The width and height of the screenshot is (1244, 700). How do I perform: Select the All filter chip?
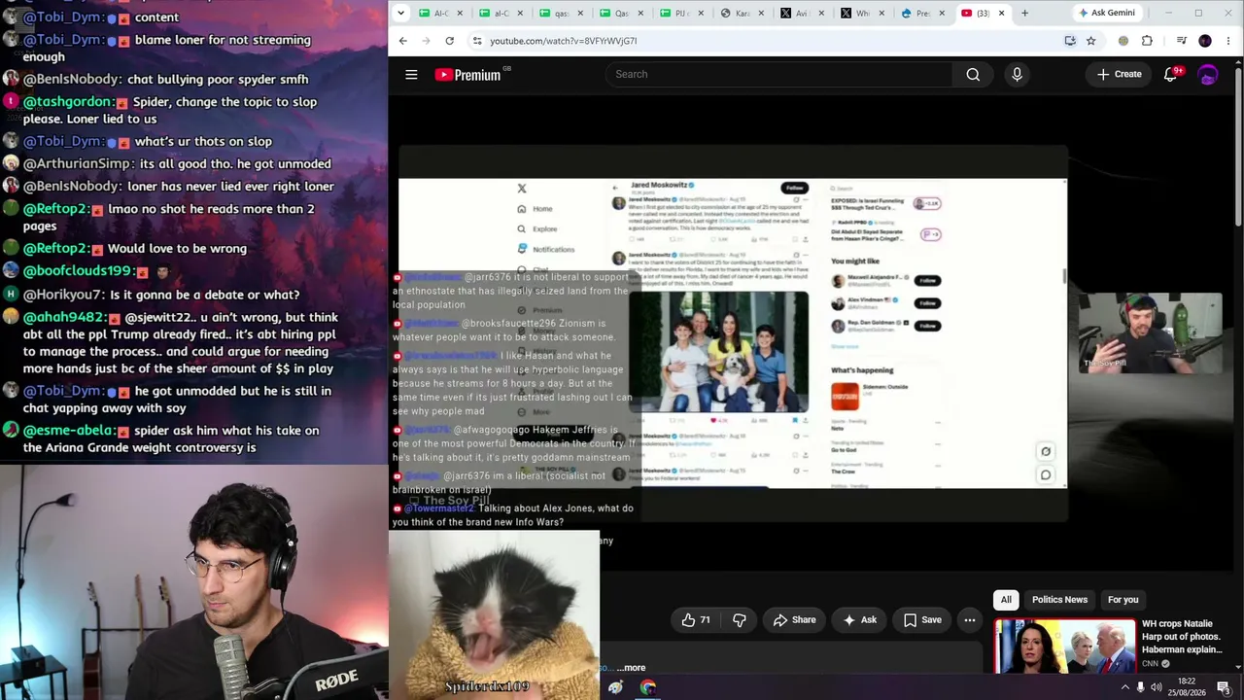tap(1006, 600)
